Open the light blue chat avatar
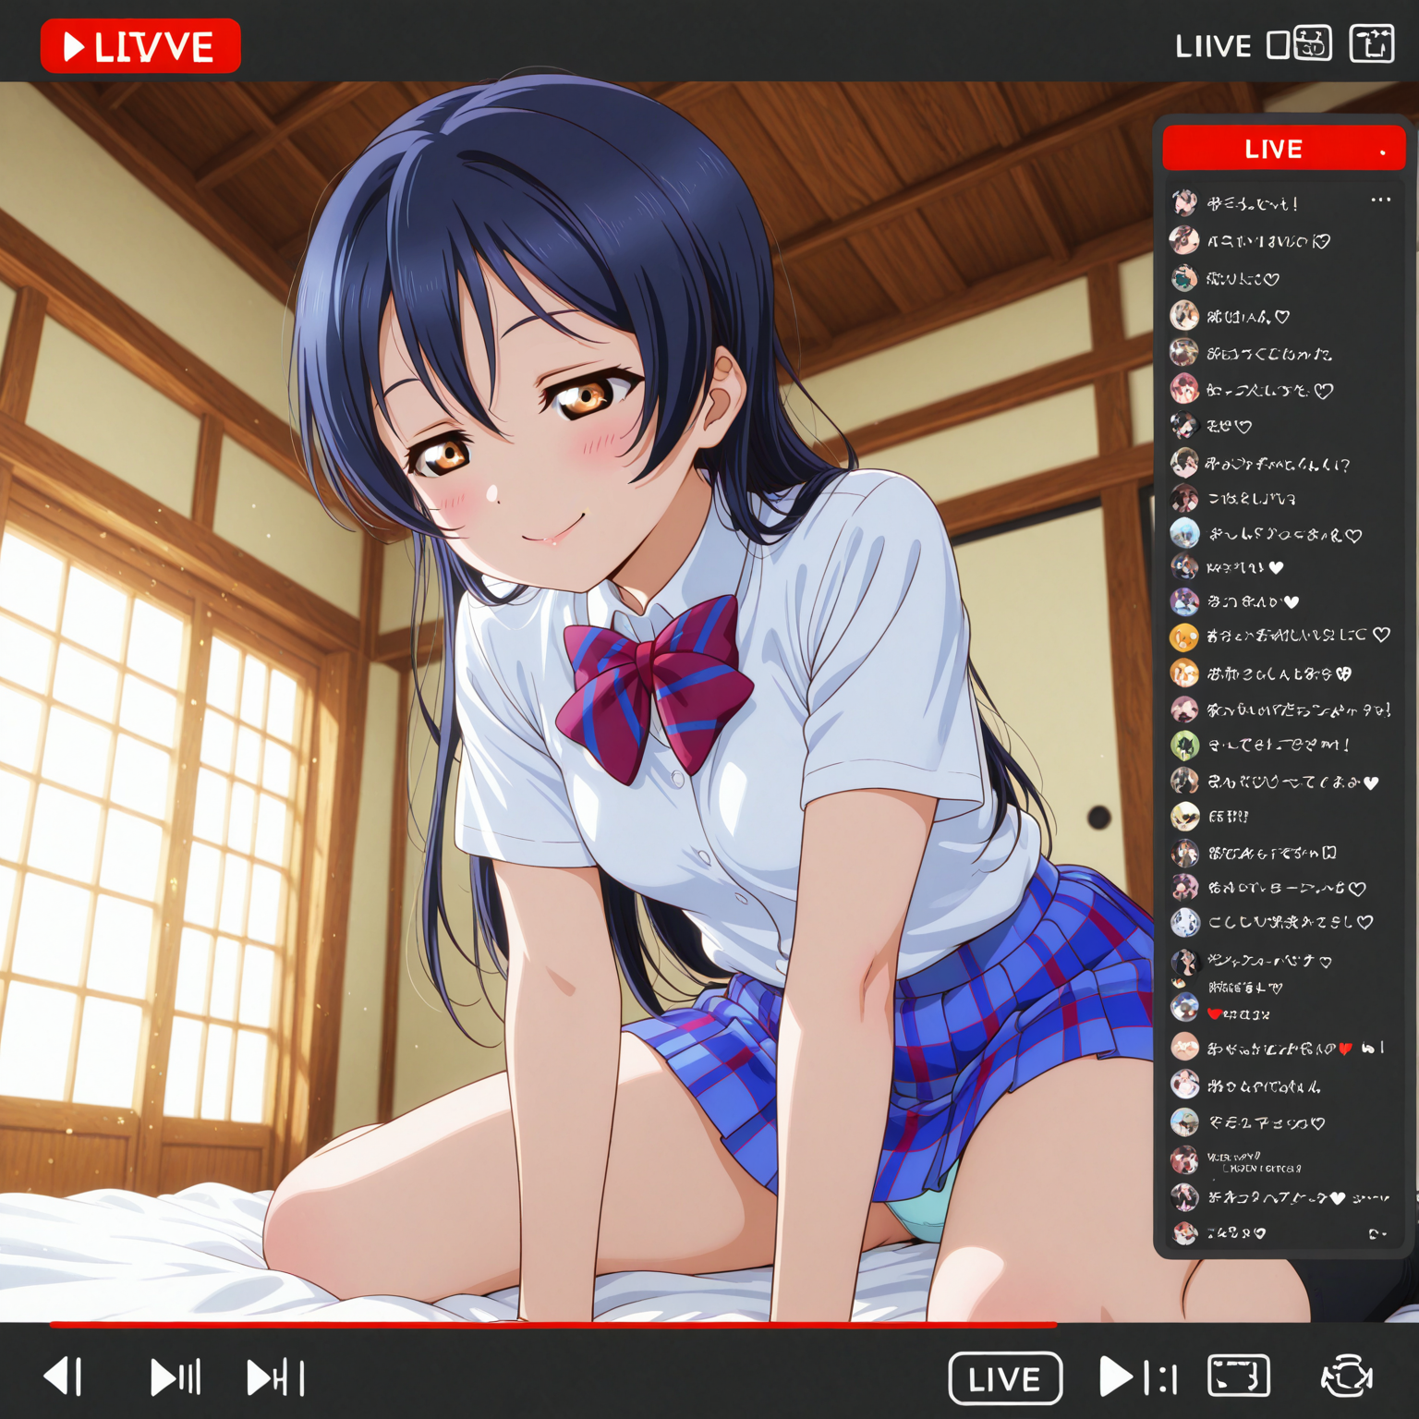Viewport: 1419px width, 1419px height. (1184, 533)
